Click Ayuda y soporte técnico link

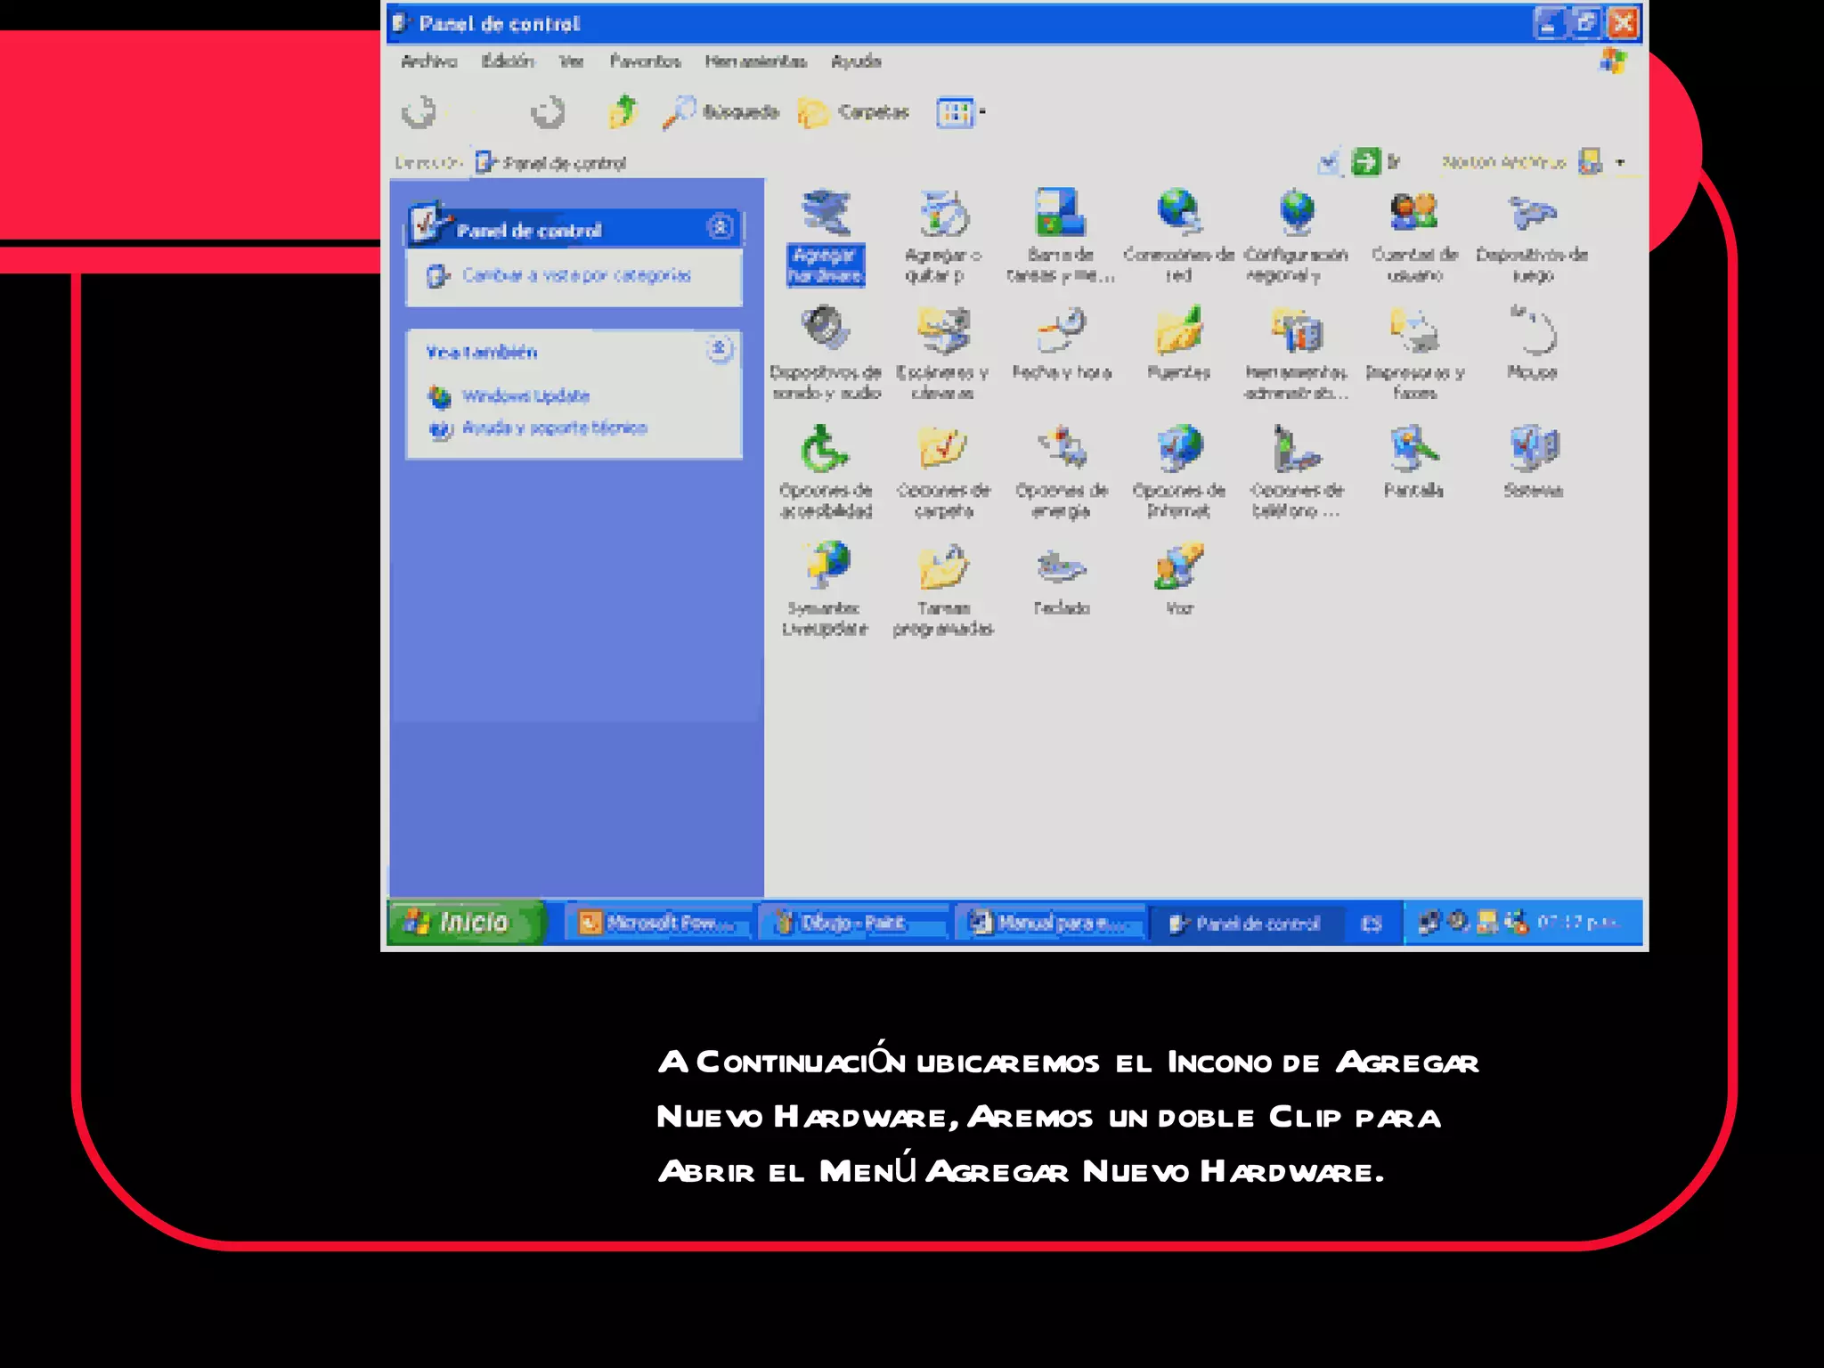(554, 428)
